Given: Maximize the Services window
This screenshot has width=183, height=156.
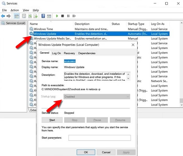Looking at the screenshot, I should coord(167,3).
